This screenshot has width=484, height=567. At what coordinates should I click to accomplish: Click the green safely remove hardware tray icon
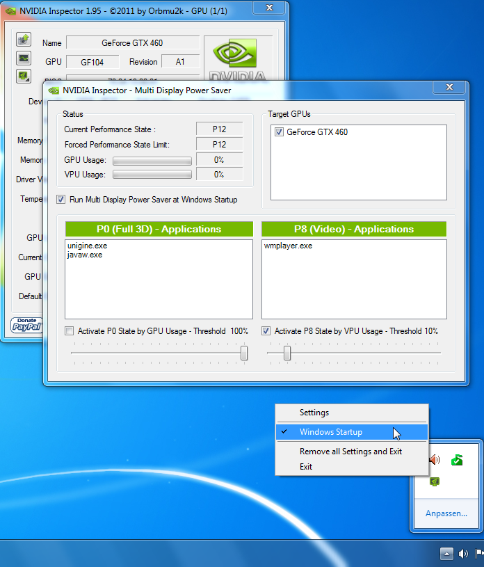click(x=456, y=459)
